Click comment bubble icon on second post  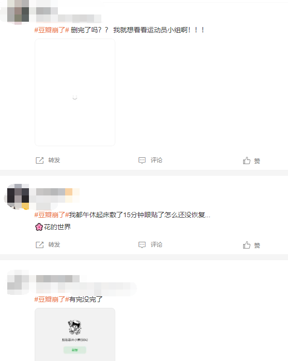(x=142, y=245)
